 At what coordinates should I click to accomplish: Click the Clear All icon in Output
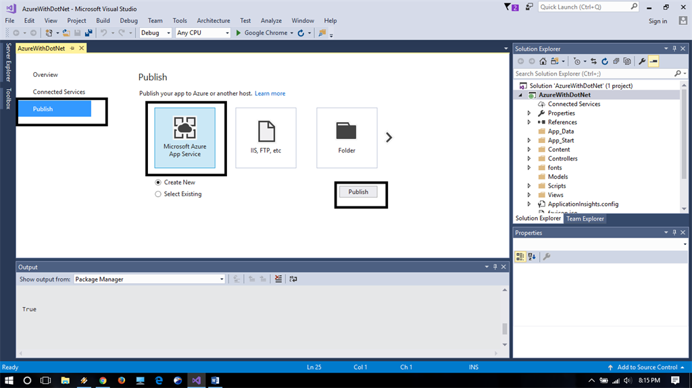tap(278, 279)
